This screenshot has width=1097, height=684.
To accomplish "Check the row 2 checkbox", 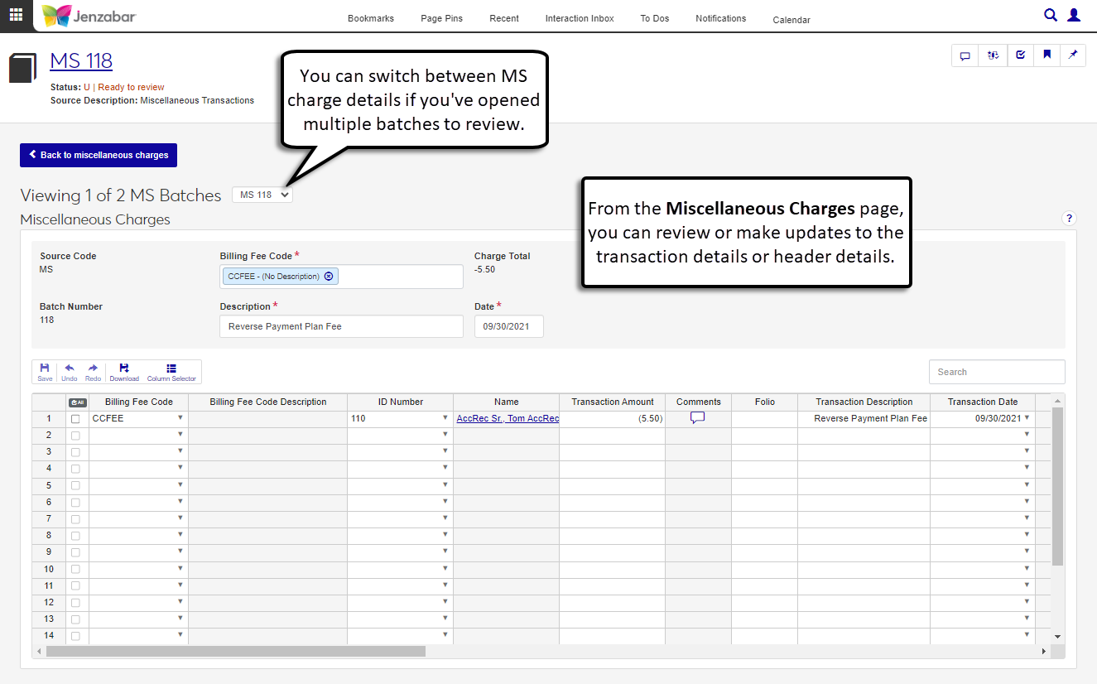I will click(x=75, y=436).
